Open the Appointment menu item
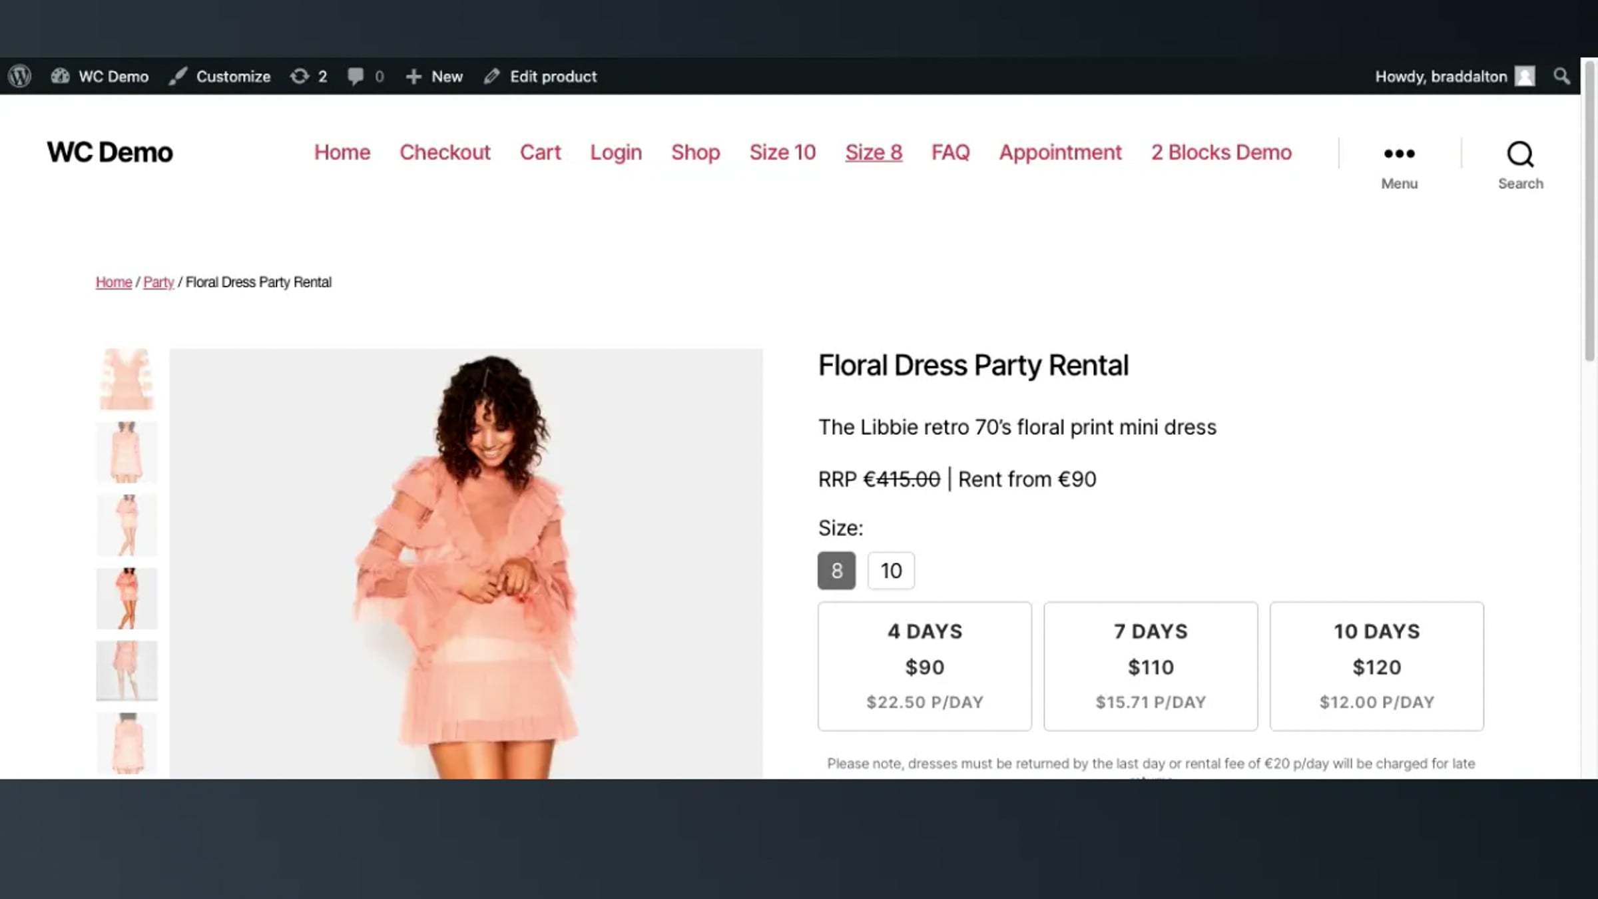Viewport: 1598px width, 899px height. 1060,152
